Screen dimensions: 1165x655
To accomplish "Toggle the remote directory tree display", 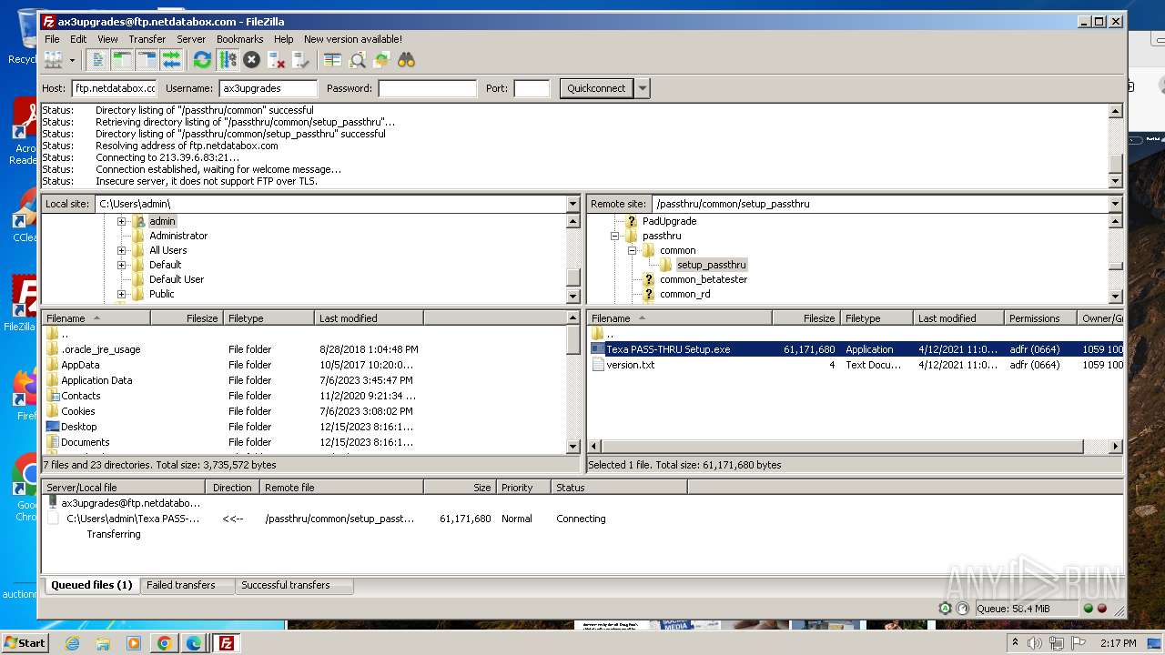I will click(x=147, y=60).
